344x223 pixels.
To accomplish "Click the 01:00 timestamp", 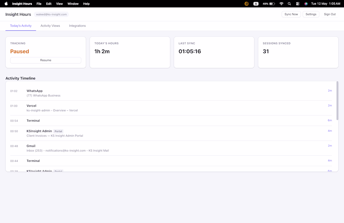I will pyautogui.click(x=14, y=106).
